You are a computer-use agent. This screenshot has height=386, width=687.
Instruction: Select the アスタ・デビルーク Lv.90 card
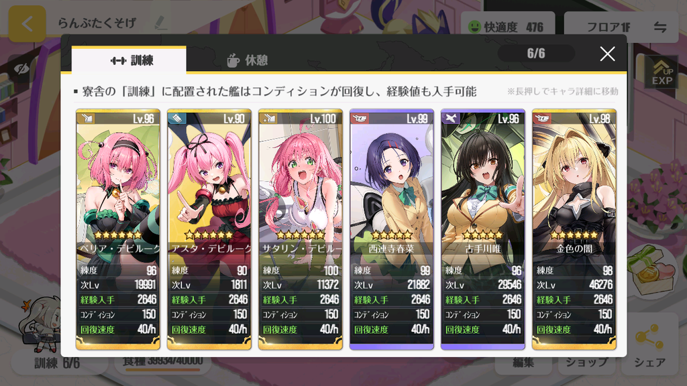tap(209, 229)
